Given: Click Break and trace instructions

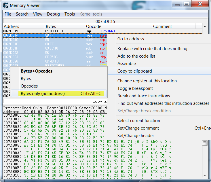Looking at the screenshot, I should coord(144,96).
